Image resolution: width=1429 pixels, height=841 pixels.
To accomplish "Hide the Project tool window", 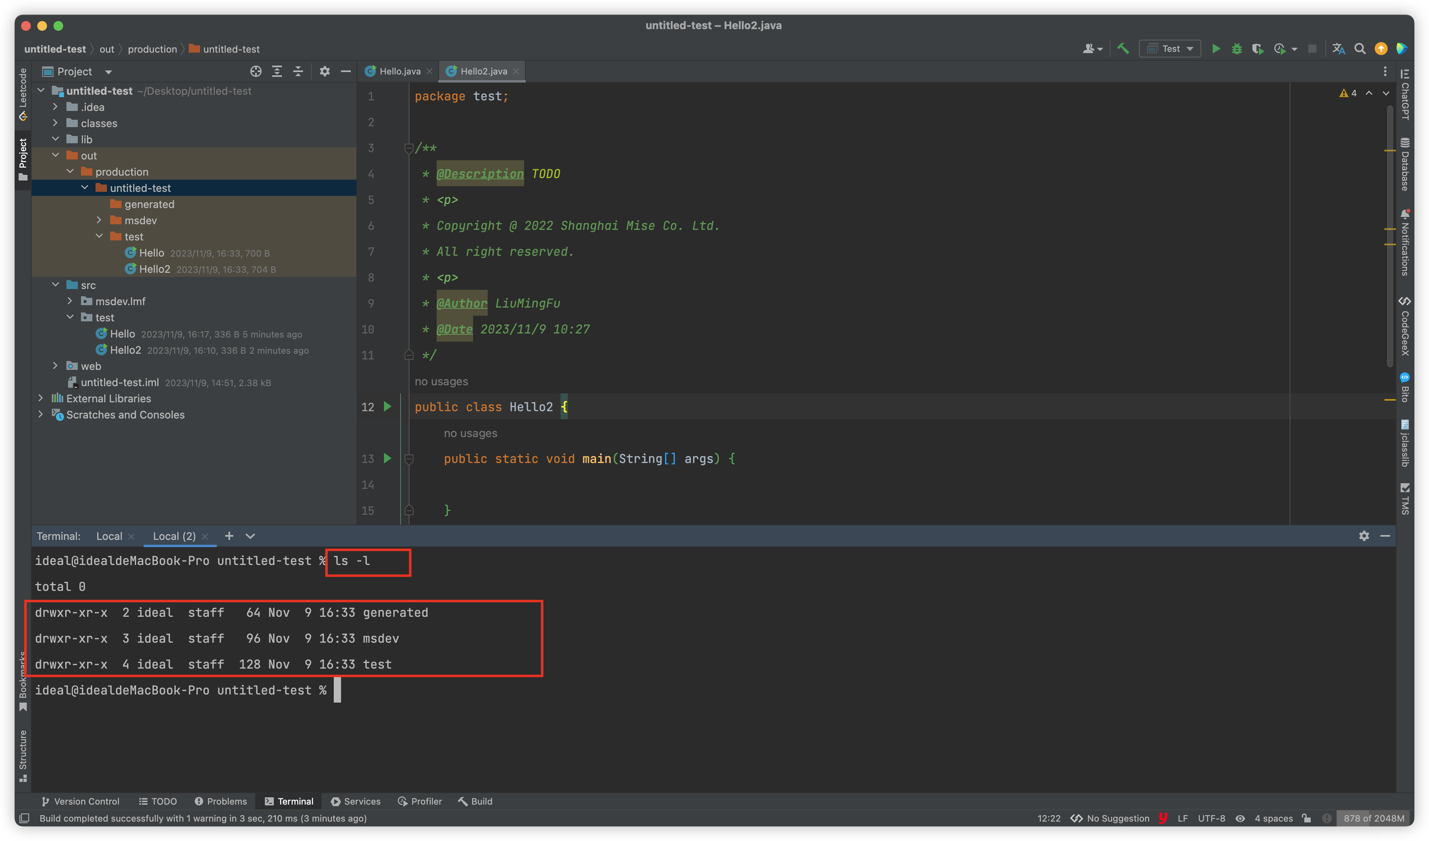I will pyautogui.click(x=346, y=71).
